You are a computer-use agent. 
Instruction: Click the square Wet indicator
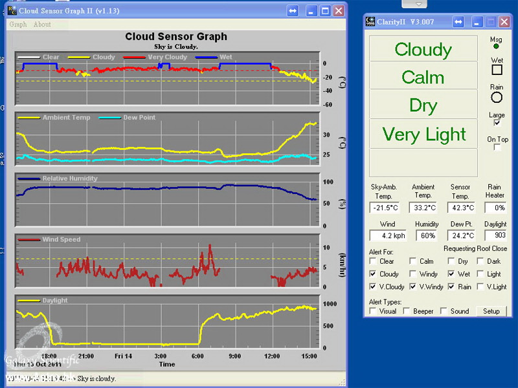497,69
